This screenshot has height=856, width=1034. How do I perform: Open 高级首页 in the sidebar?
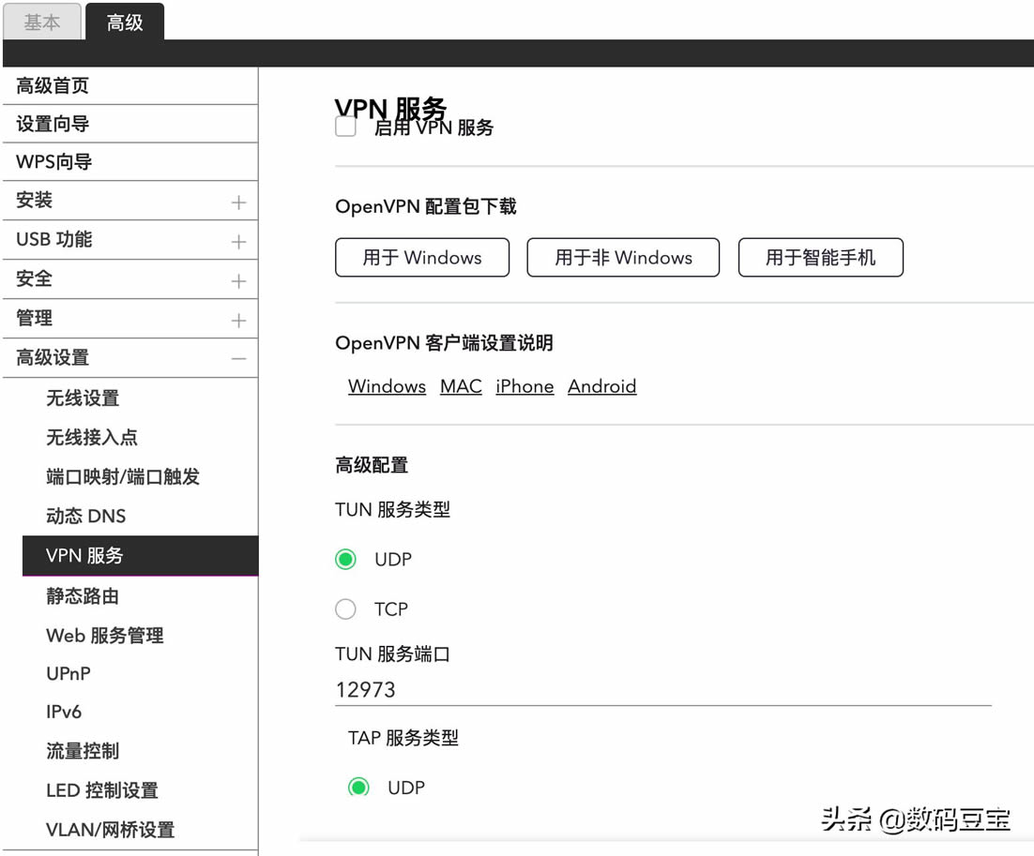point(129,85)
